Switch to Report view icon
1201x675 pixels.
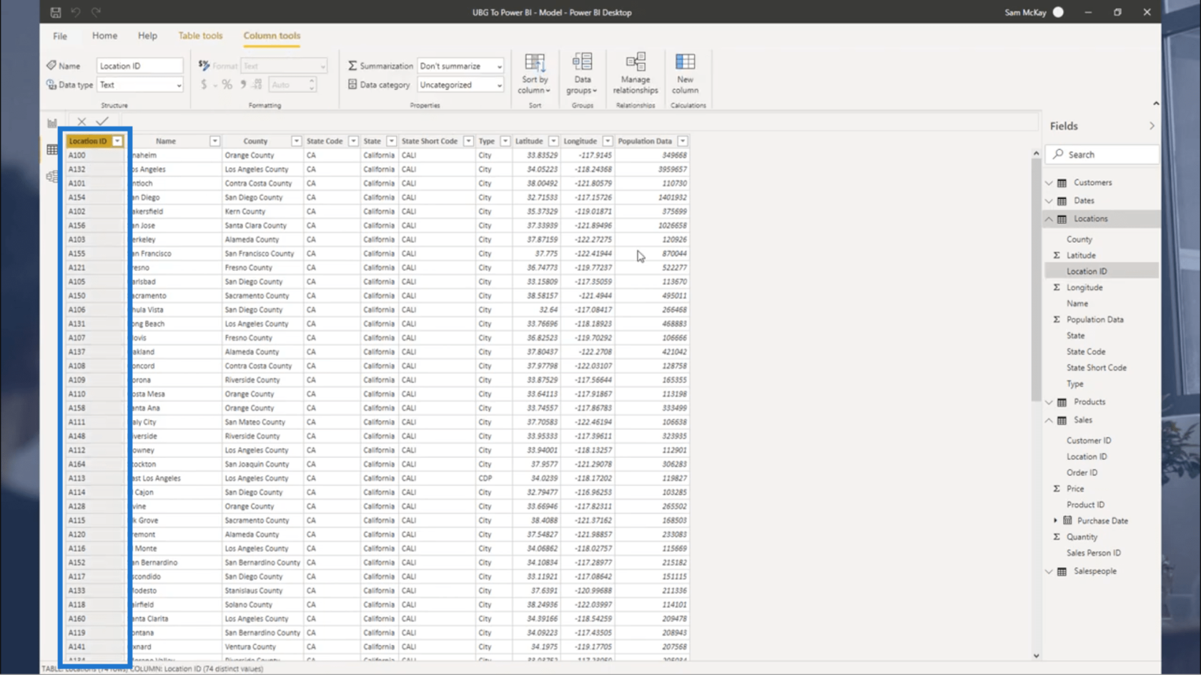pos(52,123)
